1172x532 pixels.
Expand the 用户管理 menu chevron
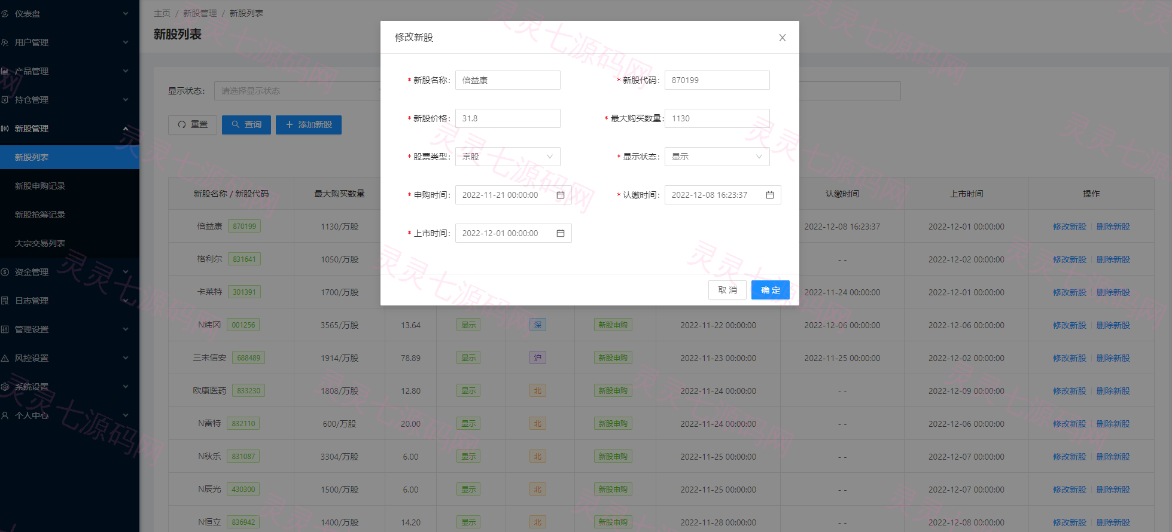126,42
